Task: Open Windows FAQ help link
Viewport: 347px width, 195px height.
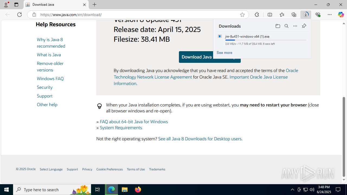Action: (50, 79)
